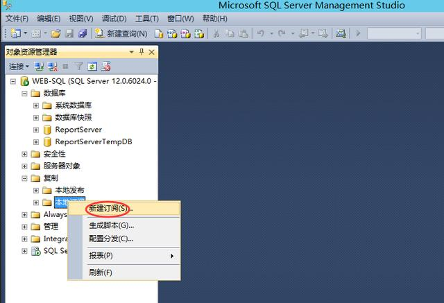
Task: Select the ReportServerTempDB database item
Action: pos(93,141)
